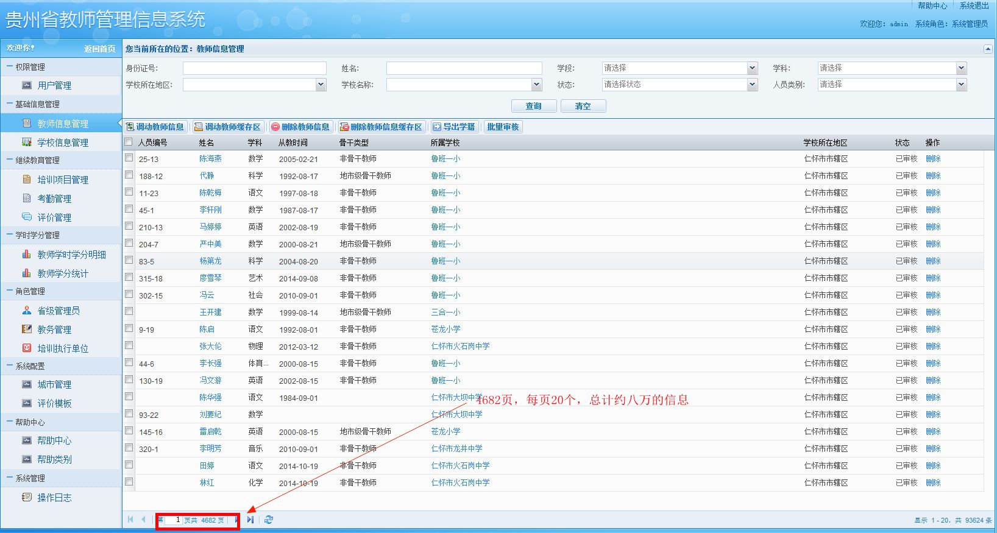The height and width of the screenshot is (533, 997).
Task: Open 省级管理员 in the sidebar
Action: (58, 311)
